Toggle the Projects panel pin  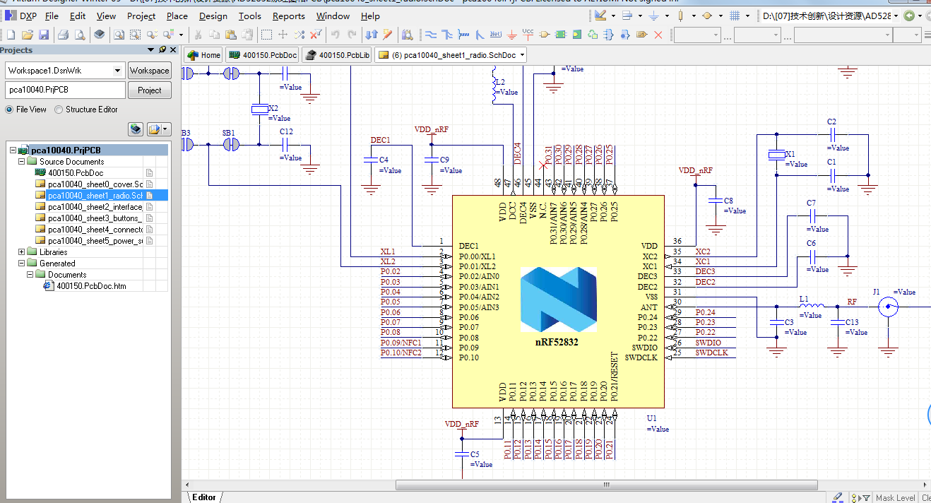[x=162, y=49]
